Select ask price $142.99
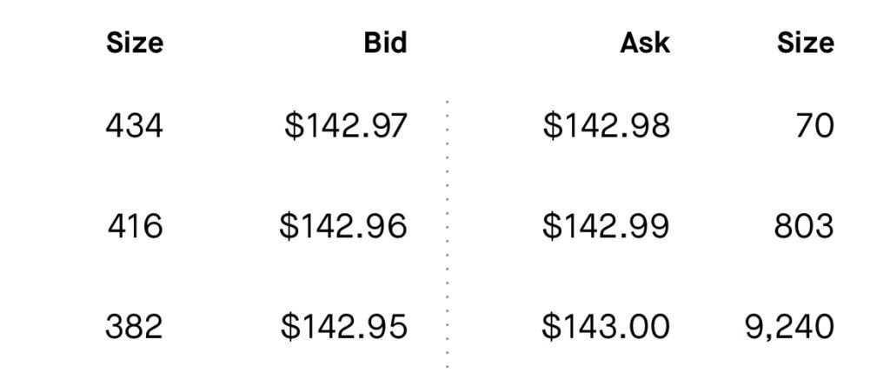Image resolution: width=890 pixels, height=380 pixels. tap(606, 226)
